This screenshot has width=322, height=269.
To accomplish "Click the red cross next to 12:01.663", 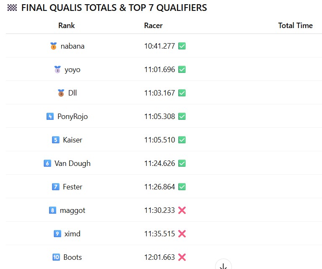I will point(182,257).
